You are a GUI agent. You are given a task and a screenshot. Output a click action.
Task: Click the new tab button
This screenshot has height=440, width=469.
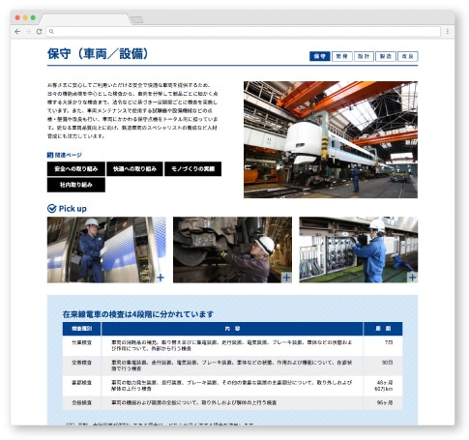[x=136, y=20]
